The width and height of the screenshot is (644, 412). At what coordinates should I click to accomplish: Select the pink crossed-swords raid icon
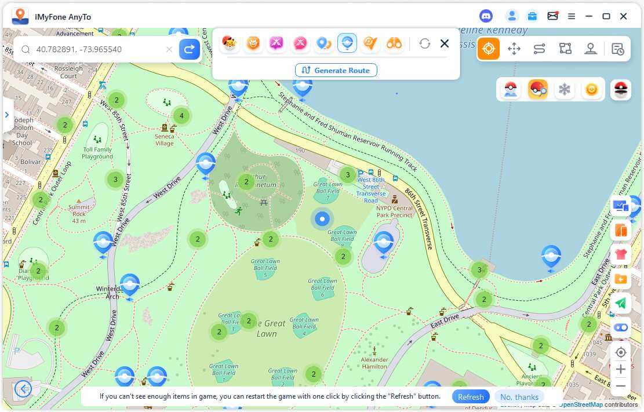pyautogui.click(x=300, y=43)
